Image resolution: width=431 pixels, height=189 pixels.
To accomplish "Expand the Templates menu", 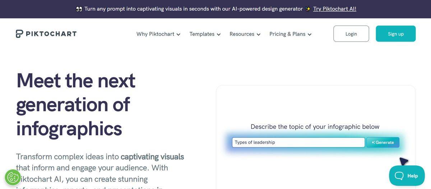I will (205, 34).
